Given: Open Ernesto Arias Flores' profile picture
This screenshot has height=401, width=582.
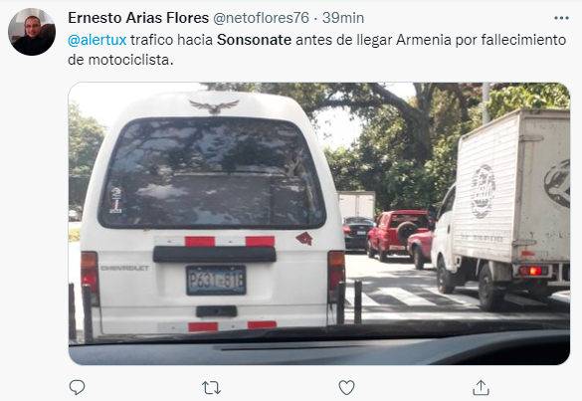Looking at the screenshot, I should 32,32.
